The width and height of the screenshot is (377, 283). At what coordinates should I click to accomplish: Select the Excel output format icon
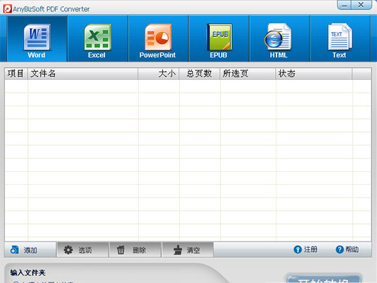97,39
